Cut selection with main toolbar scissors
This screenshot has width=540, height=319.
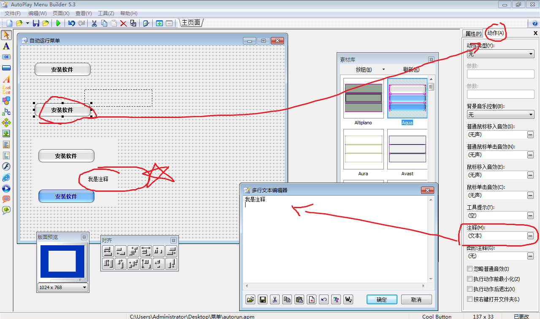pyautogui.click(x=94, y=23)
